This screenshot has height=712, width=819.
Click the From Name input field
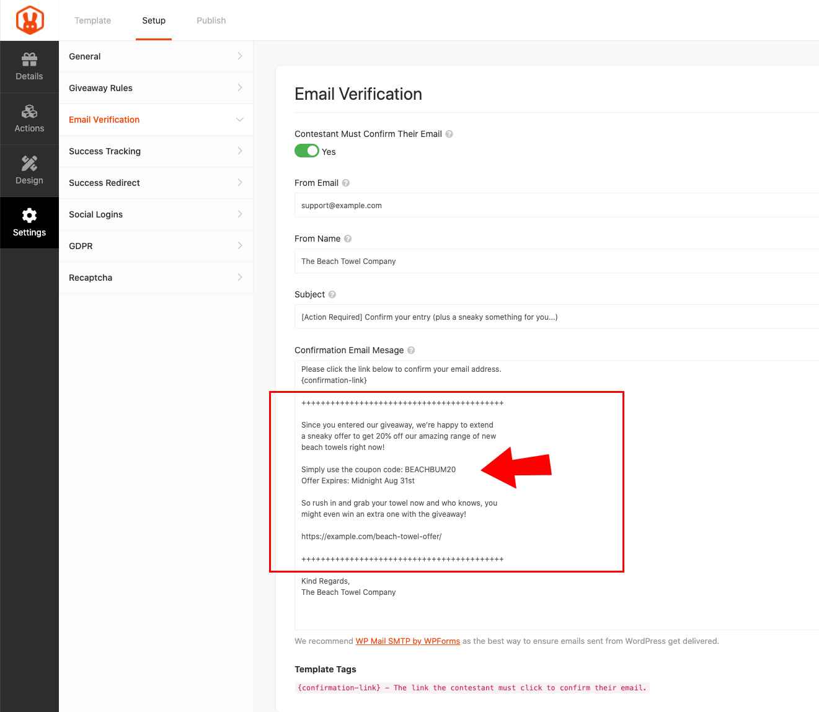[556, 262]
